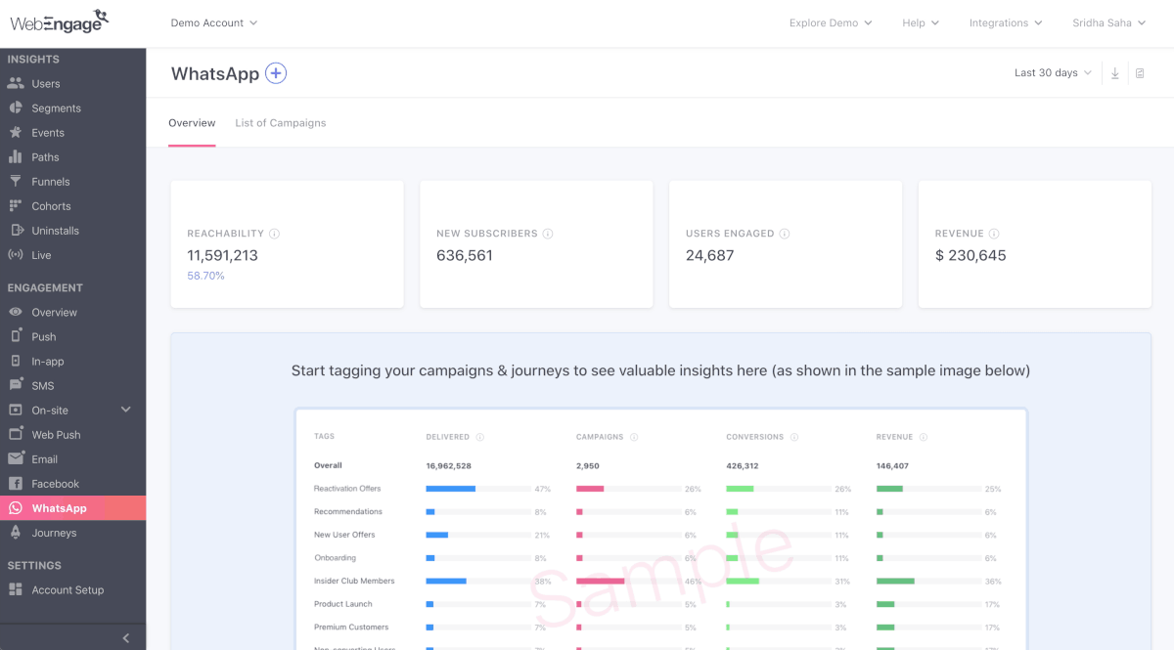Open Email engagement page

tap(45, 459)
